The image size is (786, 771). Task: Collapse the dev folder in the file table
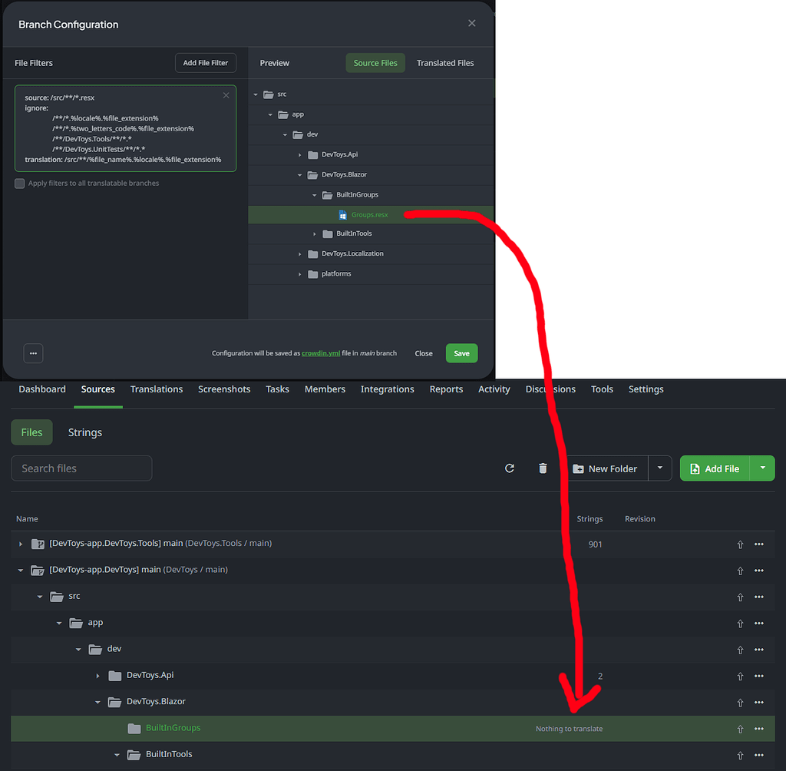78,649
